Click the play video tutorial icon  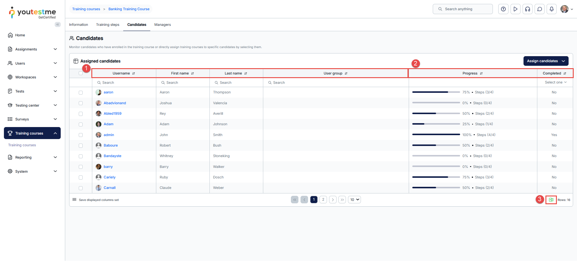(515, 9)
